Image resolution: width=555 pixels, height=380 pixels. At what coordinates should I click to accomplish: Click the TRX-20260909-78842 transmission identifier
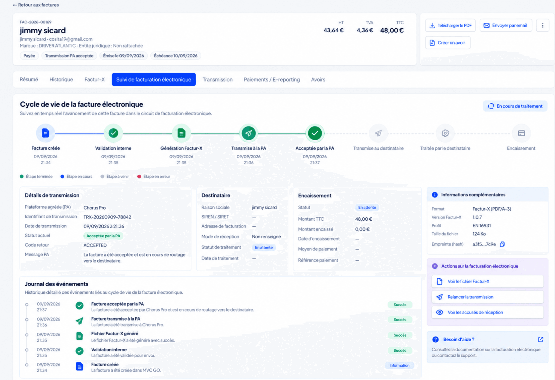pyautogui.click(x=107, y=217)
